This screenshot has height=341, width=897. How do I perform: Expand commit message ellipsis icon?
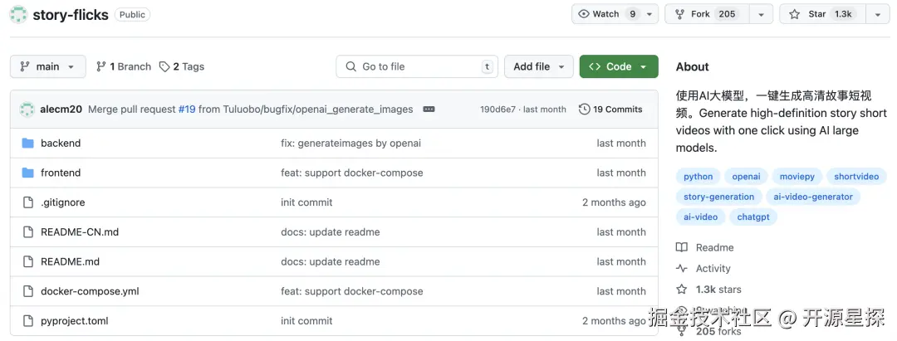point(429,110)
